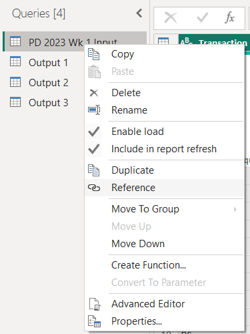Confirm formula with the checkmark button
Screen dimensions: 250x334
coord(203,17)
